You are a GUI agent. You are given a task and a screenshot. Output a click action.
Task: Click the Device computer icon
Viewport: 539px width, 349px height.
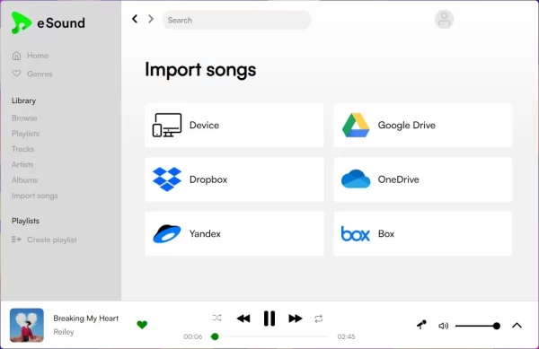(x=167, y=126)
